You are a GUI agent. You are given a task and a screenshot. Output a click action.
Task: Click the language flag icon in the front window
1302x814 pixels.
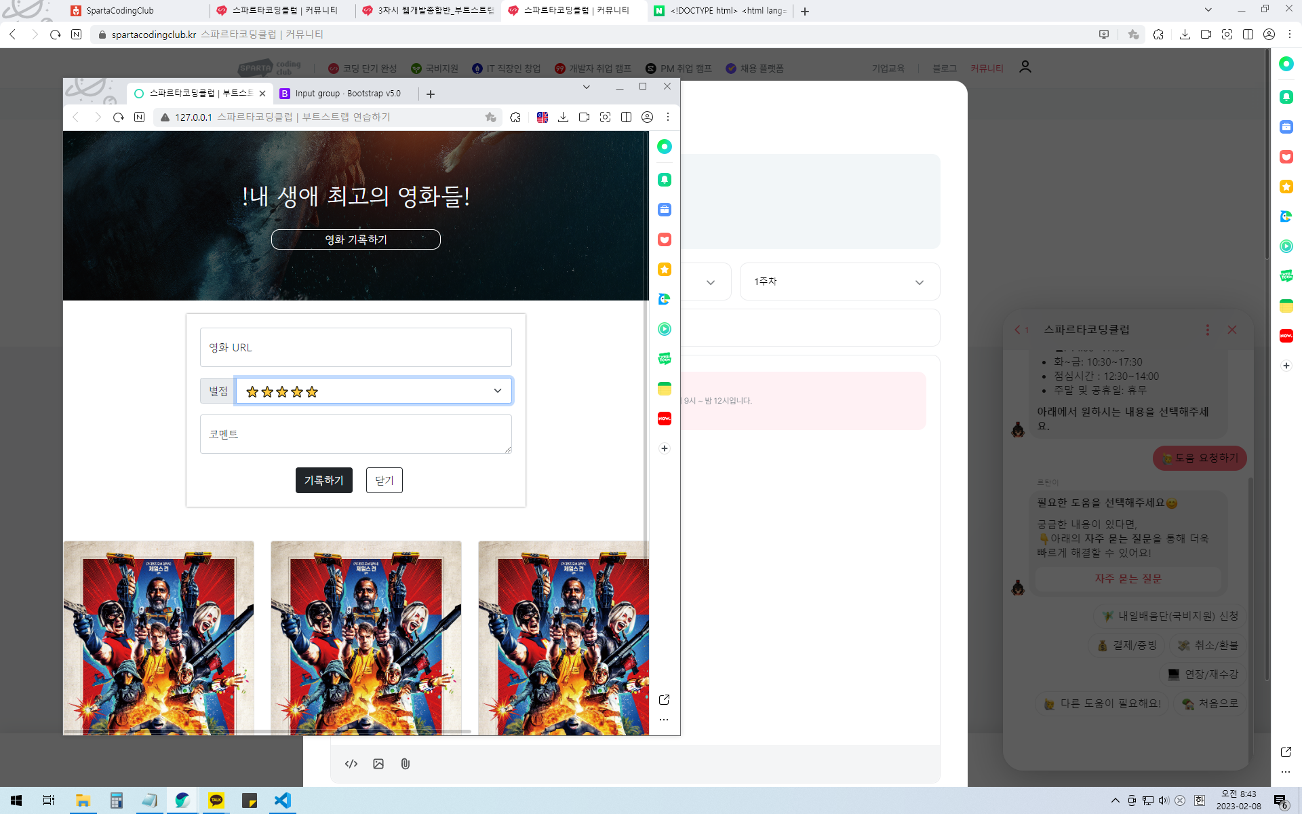542,117
